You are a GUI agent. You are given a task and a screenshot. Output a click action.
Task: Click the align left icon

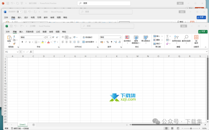(63, 42)
